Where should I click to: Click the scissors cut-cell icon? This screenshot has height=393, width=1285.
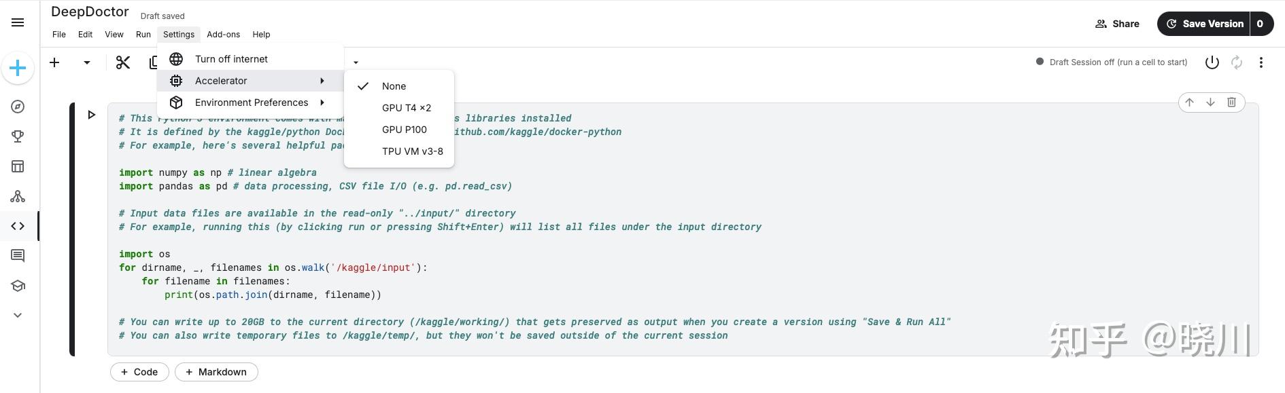click(x=122, y=62)
